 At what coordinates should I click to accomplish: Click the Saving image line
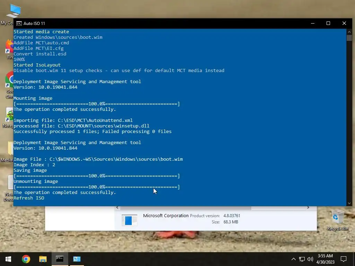(30, 170)
